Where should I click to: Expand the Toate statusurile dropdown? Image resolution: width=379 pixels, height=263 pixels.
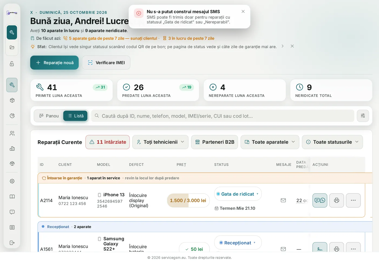(332, 142)
